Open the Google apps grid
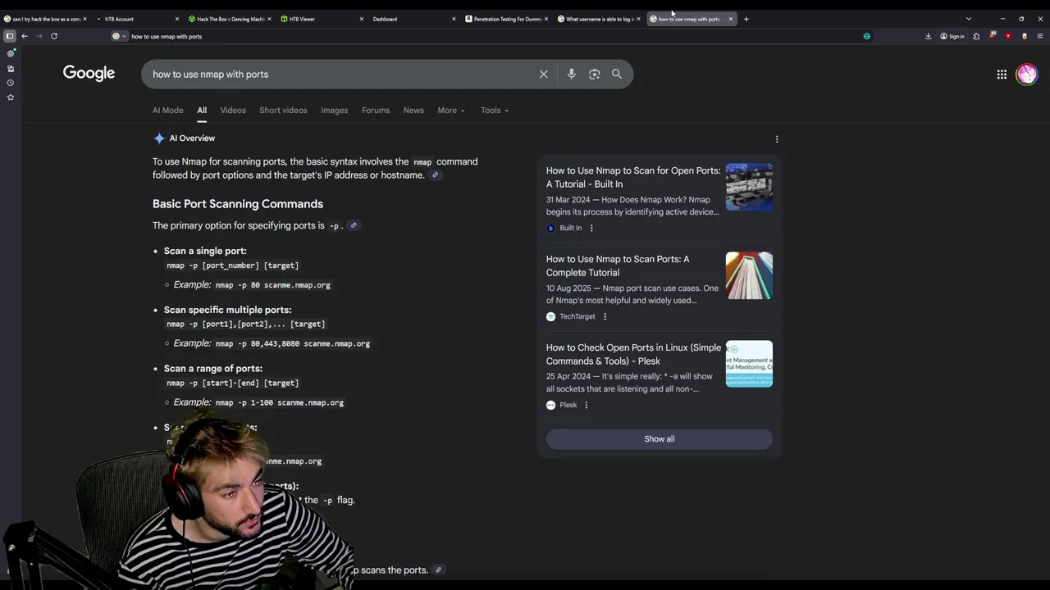Screen dimensions: 1050x590 (x=1002, y=74)
